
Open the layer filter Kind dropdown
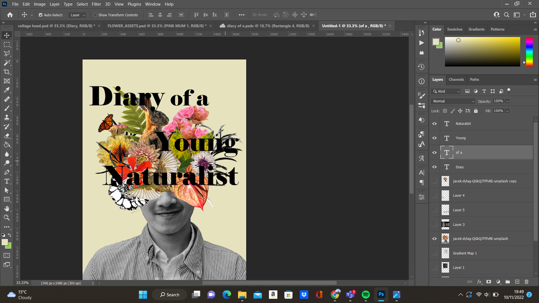(x=446, y=92)
